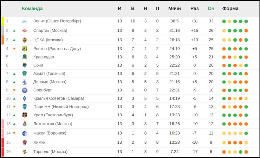Click the Orenburg club crest icon
The image size is (260, 158).
coord(25,90)
